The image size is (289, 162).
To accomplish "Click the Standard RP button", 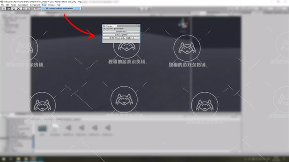I will [x=121, y=32].
